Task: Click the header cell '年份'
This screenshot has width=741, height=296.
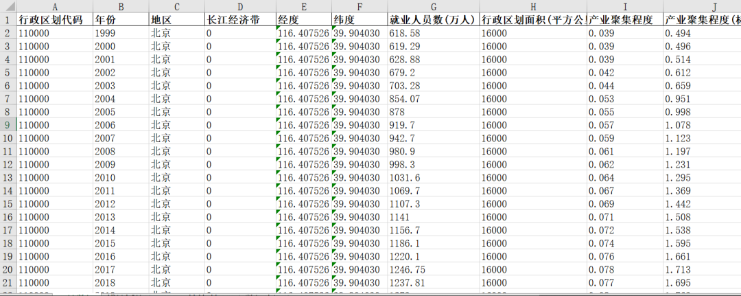Action: pyautogui.click(x=121, y=20)
